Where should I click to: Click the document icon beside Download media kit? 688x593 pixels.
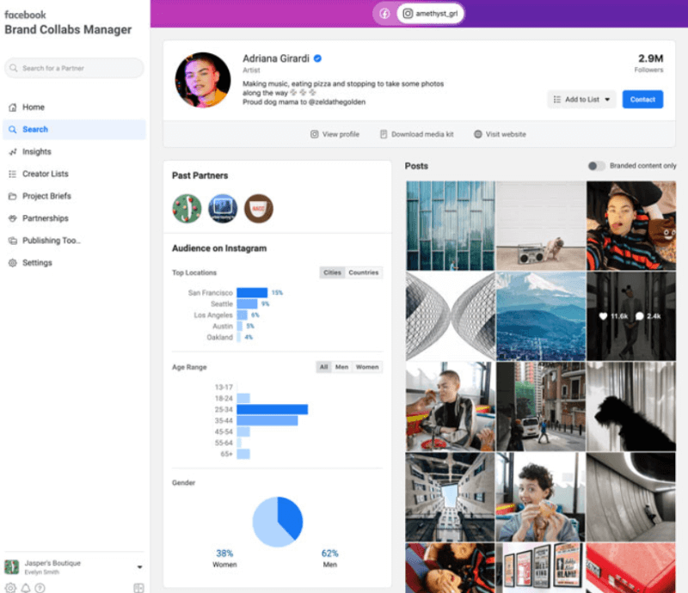coord(384,134)
